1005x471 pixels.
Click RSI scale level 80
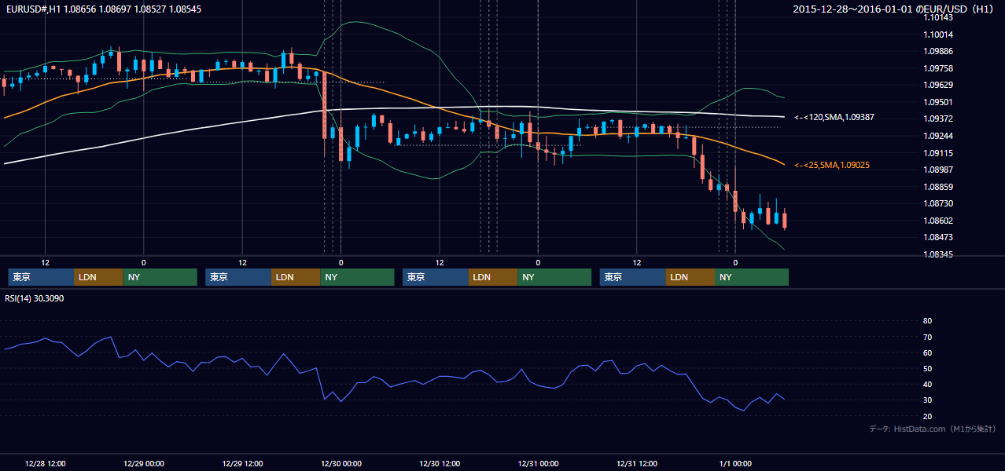coord(927,321)
